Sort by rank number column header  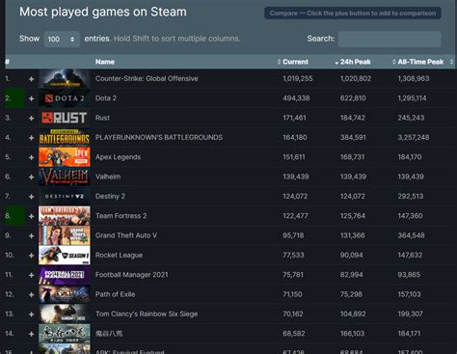7,62
